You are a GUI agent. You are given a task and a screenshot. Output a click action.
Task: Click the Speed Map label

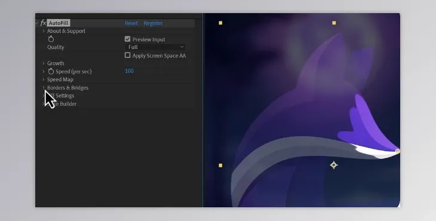(x=60, y=79)
